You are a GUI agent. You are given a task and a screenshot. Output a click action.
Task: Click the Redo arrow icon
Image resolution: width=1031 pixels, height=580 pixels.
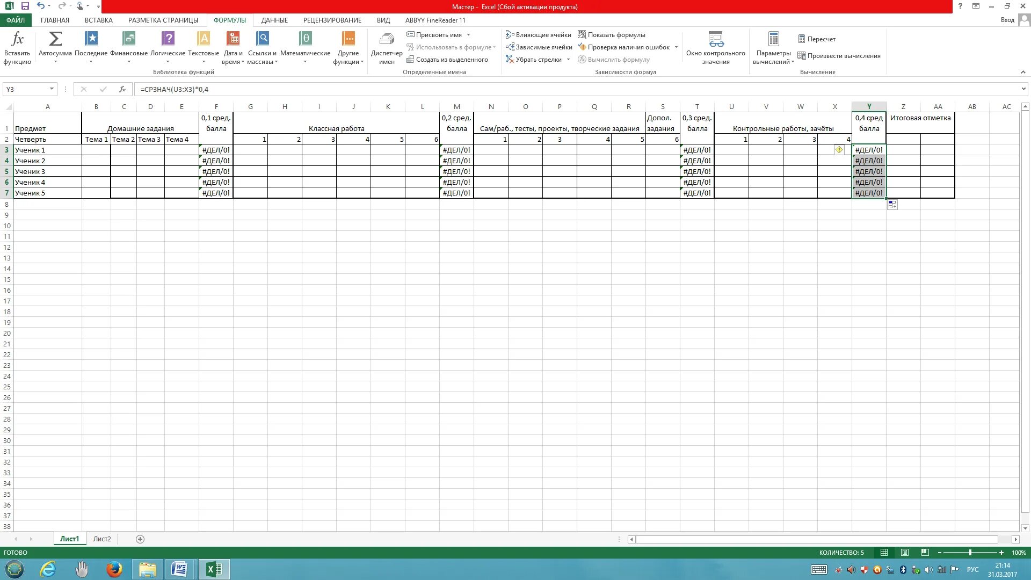pyautogui.click(x=62, y=6)
